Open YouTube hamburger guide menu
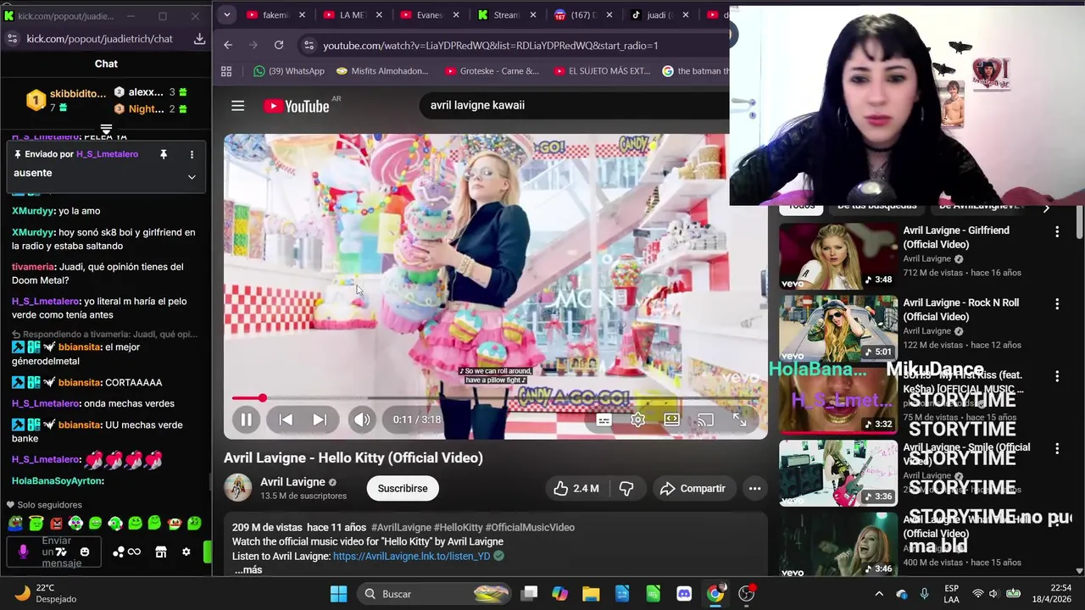1085x610 pixels. pyautogui.click(x=237, y=106)
